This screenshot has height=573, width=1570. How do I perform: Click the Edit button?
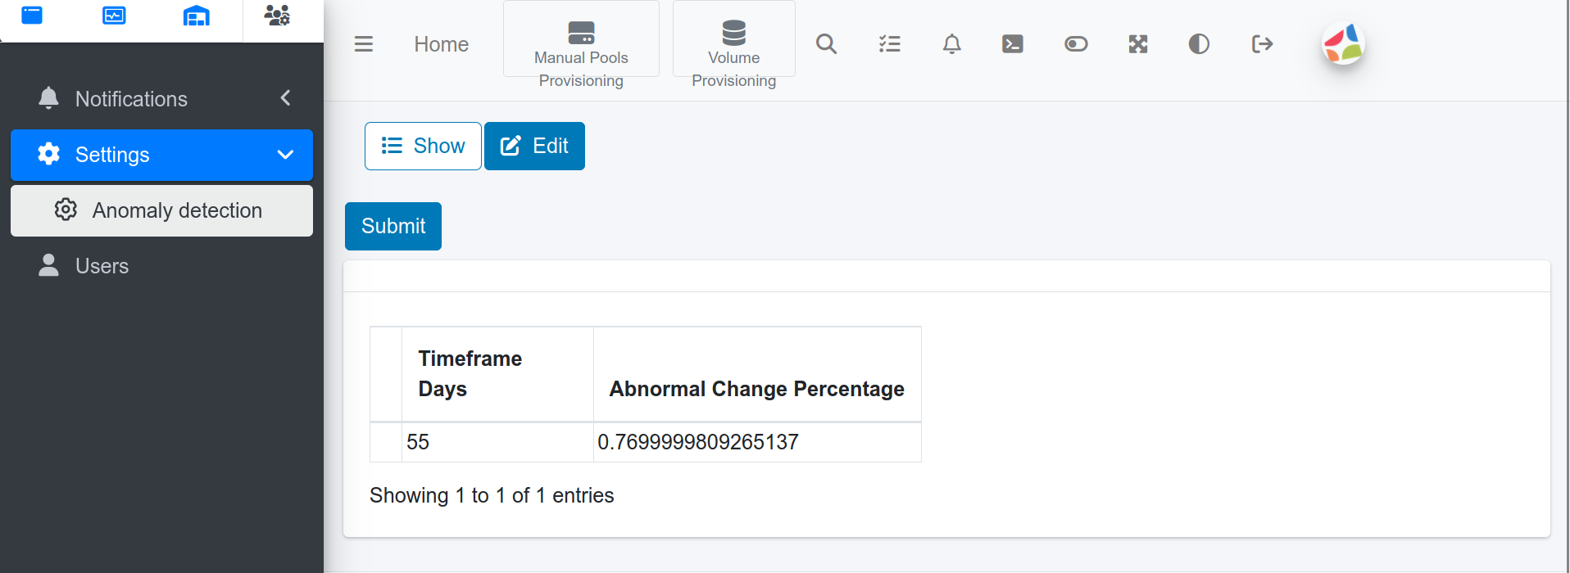point(534,147)
